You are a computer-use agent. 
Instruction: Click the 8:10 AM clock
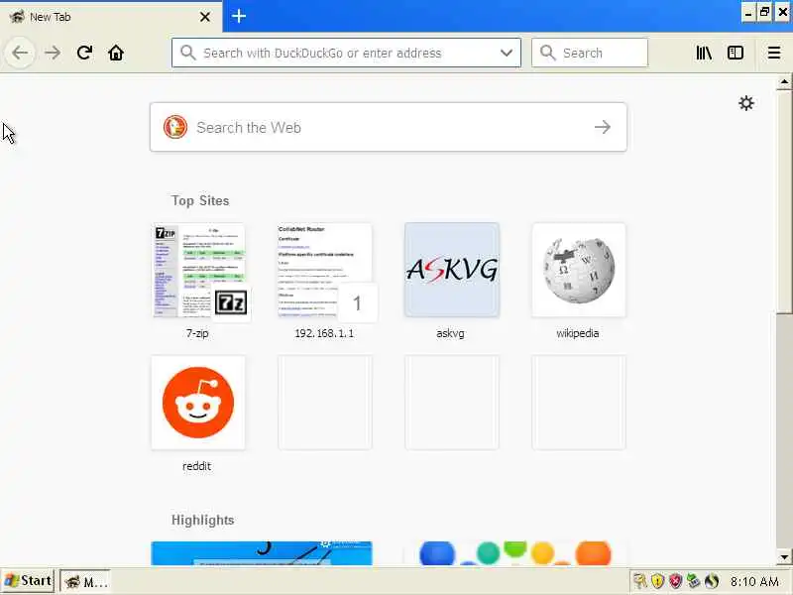(754, 582)
